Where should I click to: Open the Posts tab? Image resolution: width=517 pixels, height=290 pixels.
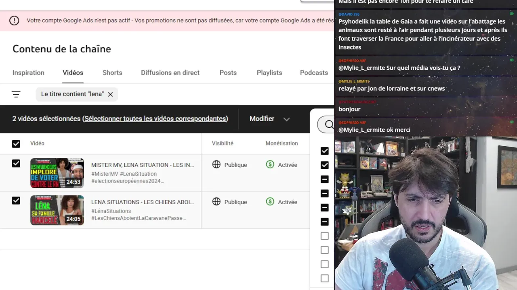[x=228, y=72]
